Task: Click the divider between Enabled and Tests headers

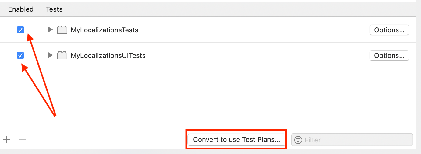Action: [x=43, y=9]
